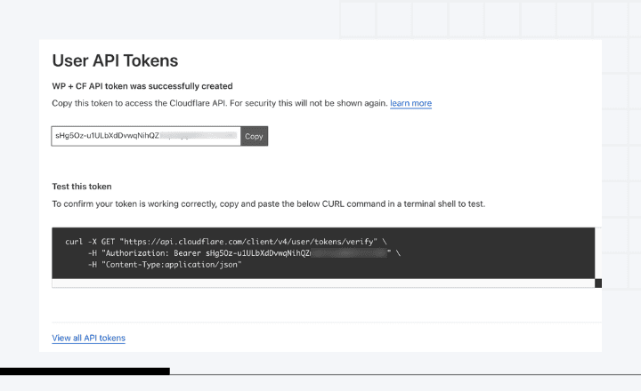Click the 'To confirm your token is working' instructions

point(267,204)
